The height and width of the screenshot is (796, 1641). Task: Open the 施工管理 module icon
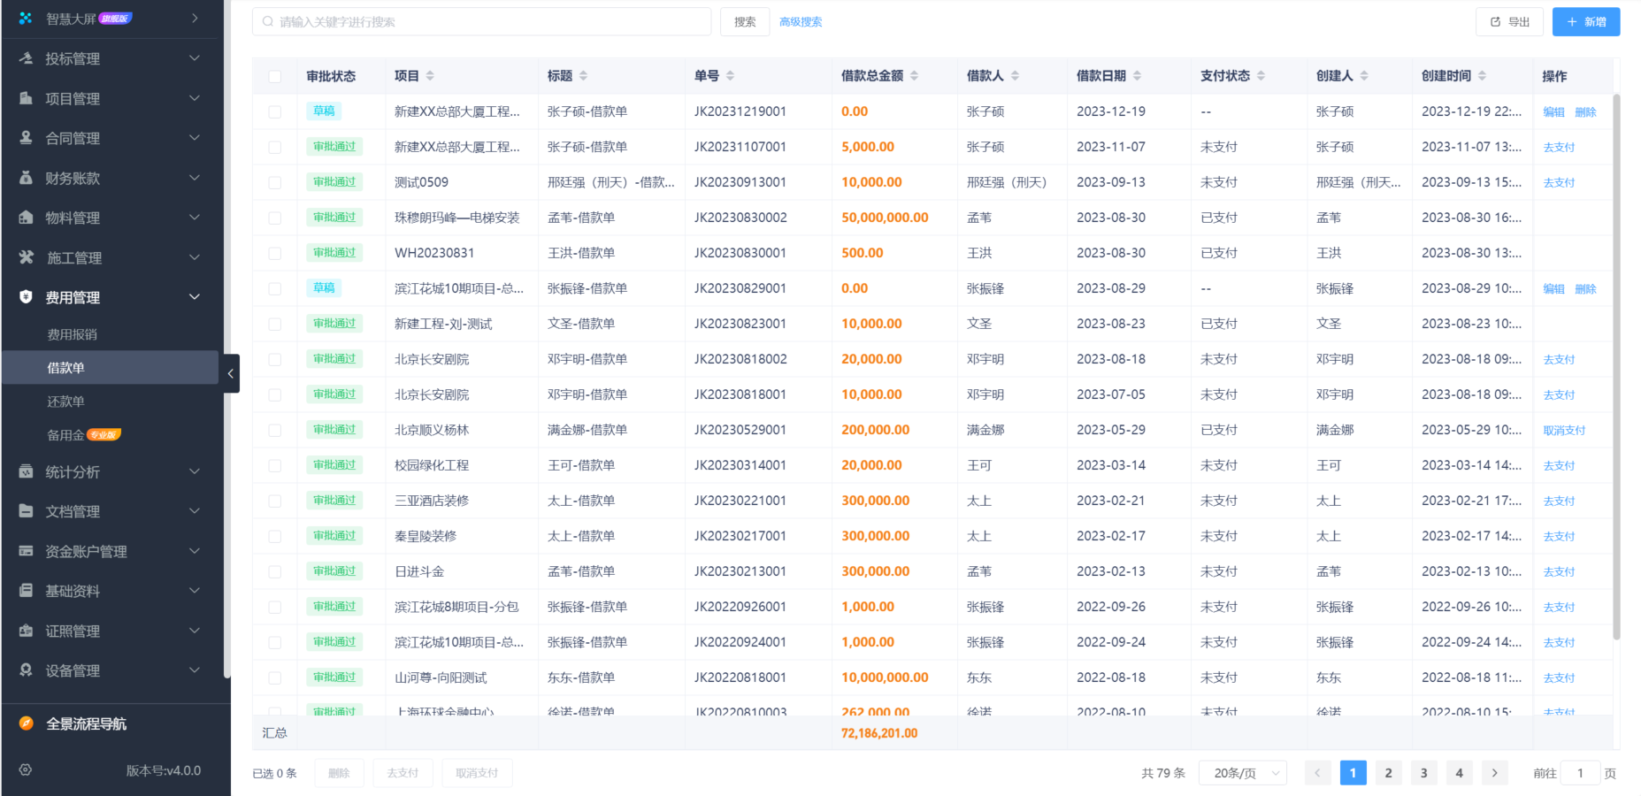pos(26,257)
